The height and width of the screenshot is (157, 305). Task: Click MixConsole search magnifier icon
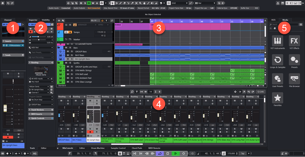(132, 92)
